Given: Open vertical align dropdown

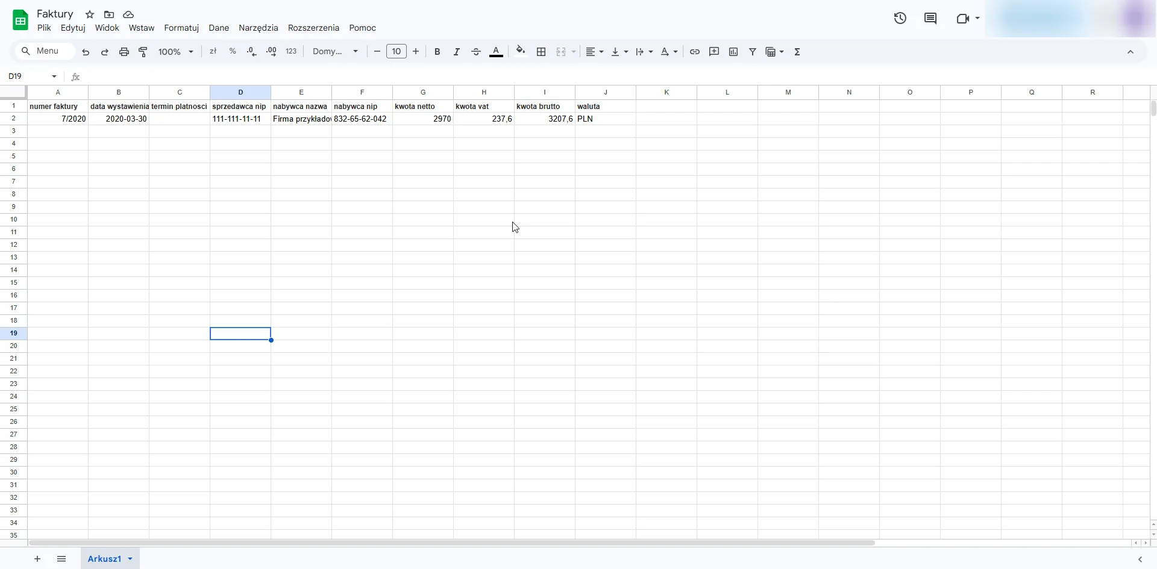Looking at the screenshot, I should point(619,52).
